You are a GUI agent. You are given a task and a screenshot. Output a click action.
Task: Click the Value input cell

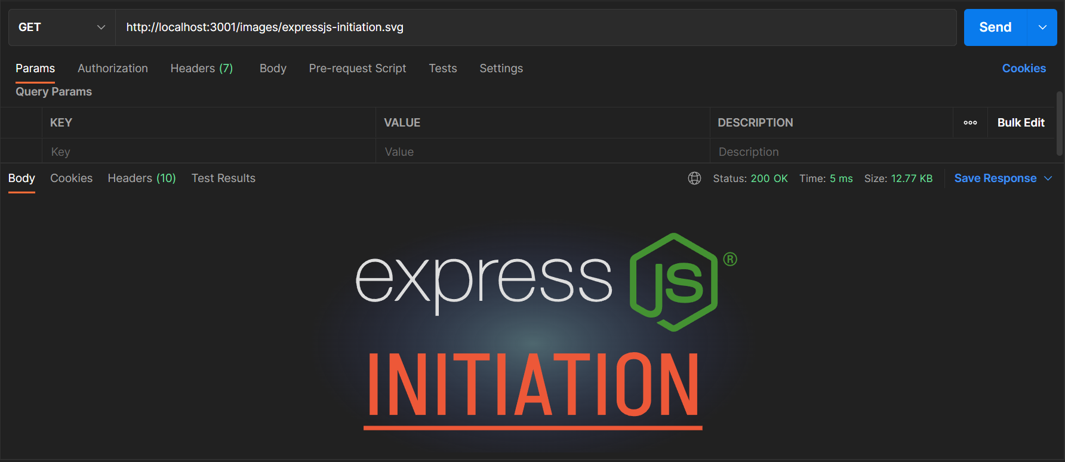pyautogui.click(x=543, y=152)
